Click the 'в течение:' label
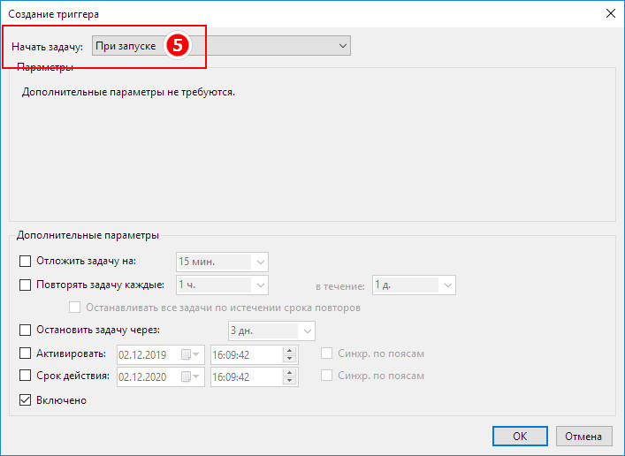The image size is (625, 456). pyautogui.click(x=340, y=286)
